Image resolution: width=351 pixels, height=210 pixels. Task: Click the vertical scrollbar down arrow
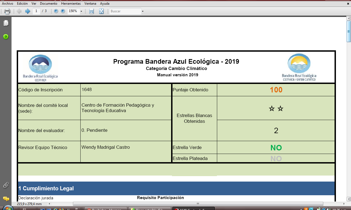pyautogui.click(x=349, y=199)
